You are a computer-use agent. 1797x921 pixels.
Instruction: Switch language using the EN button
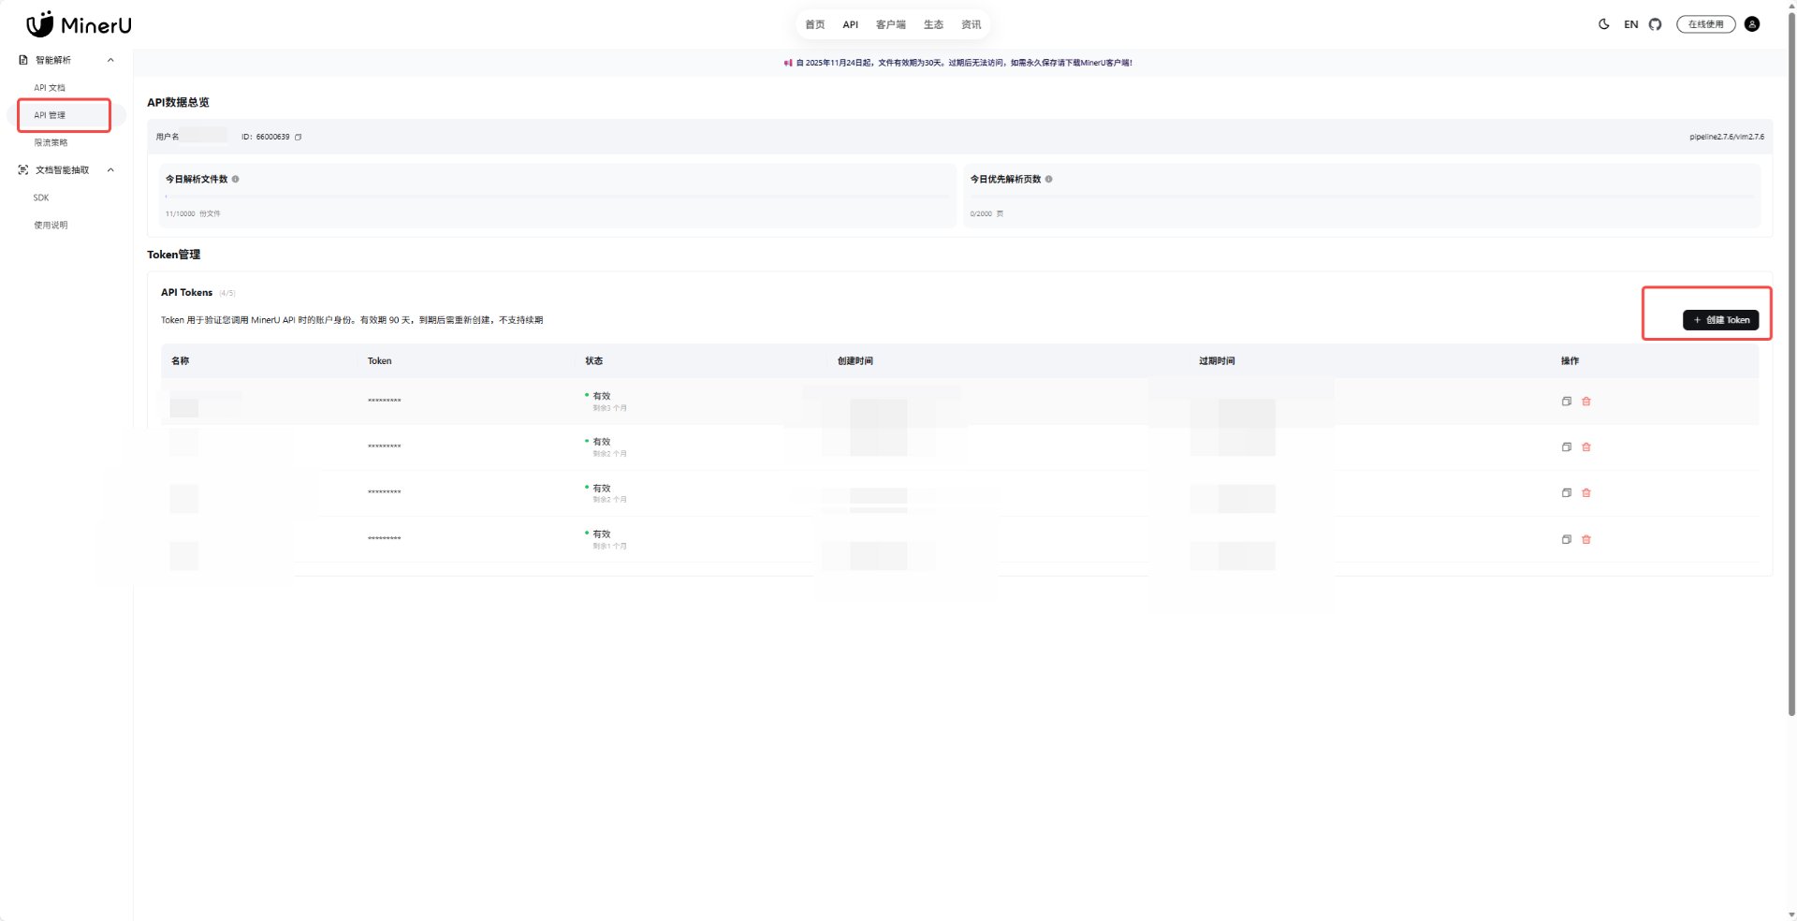click(1631, 24)
